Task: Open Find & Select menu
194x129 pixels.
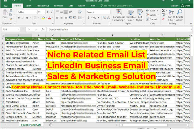Action: 179,15
